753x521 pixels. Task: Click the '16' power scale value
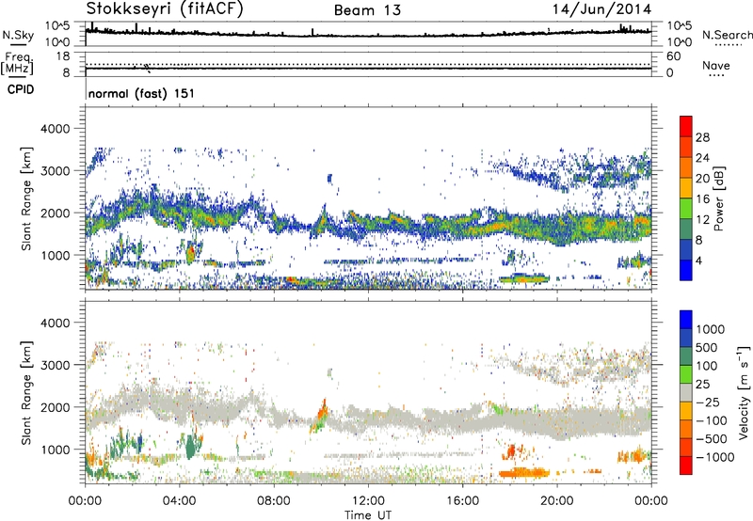coord(702,199)
